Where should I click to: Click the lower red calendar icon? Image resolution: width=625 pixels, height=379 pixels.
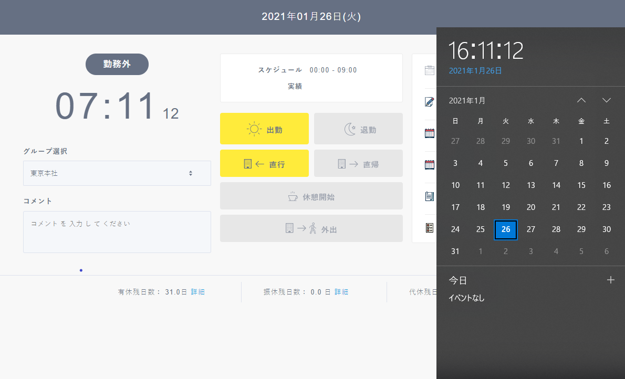[429, 165]
